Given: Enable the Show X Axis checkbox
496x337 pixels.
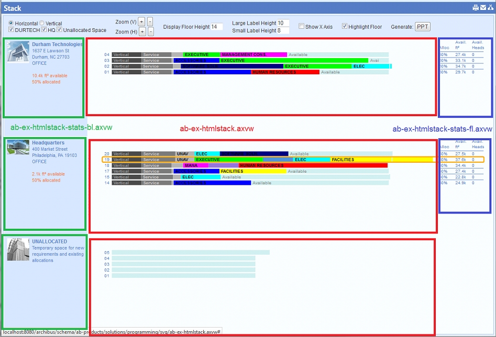Looking at the screenshot, I should click(301, 26).
